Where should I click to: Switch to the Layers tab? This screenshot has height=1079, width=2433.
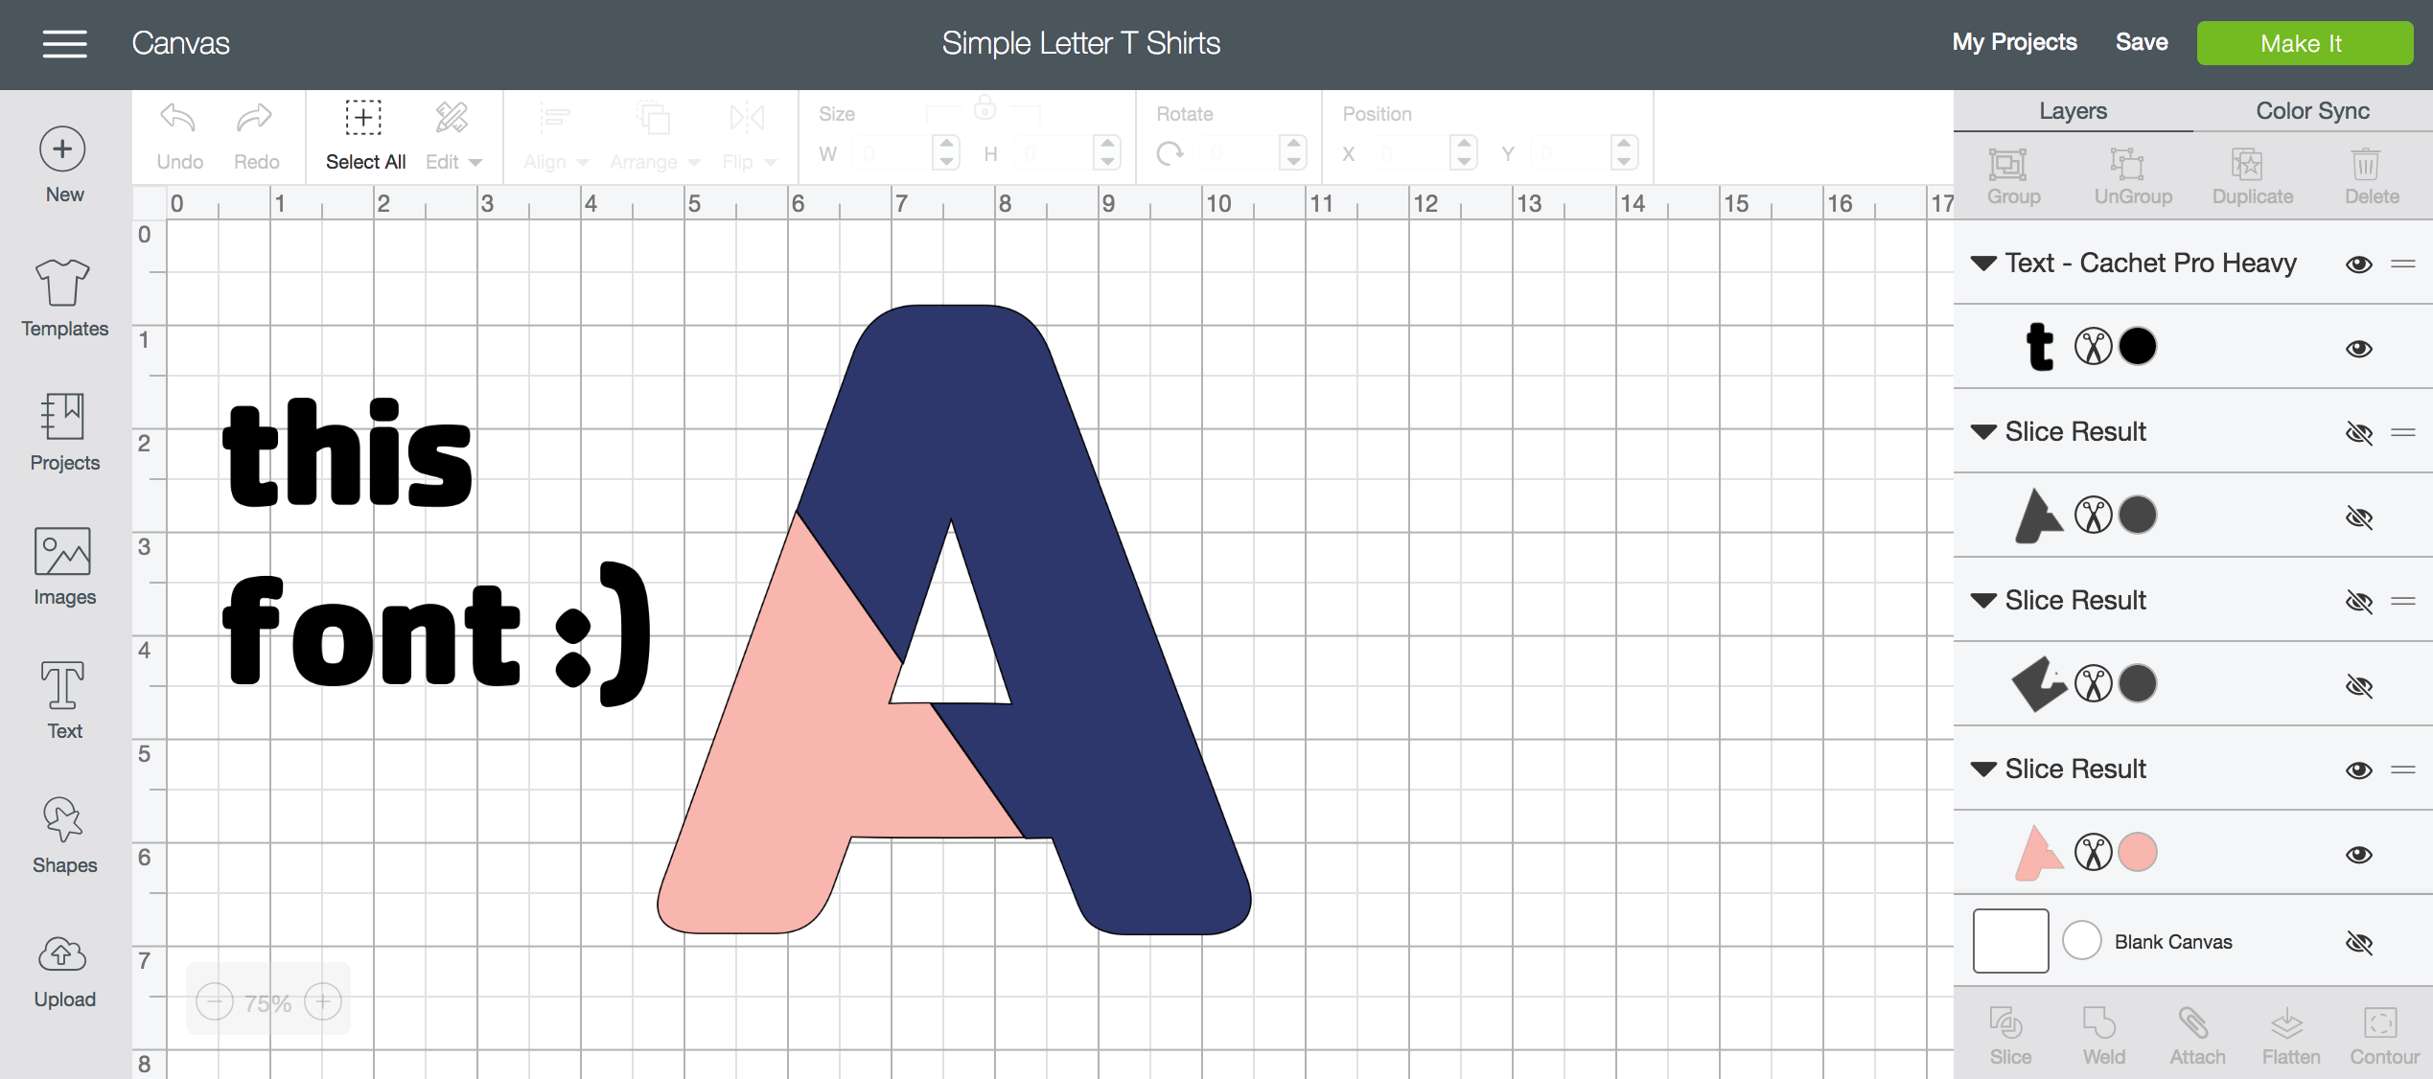2073,111
